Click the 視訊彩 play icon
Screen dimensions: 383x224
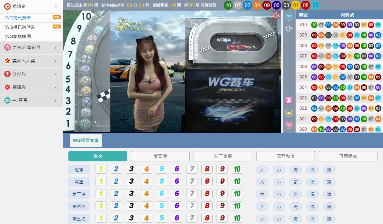tap(7, 6)
